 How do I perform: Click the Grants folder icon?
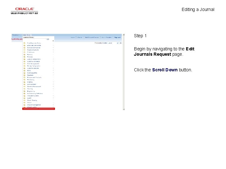[x=24, y=103]
